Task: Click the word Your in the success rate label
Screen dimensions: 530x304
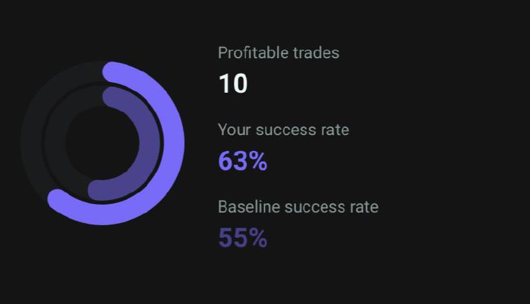Action: coord(235,130)
